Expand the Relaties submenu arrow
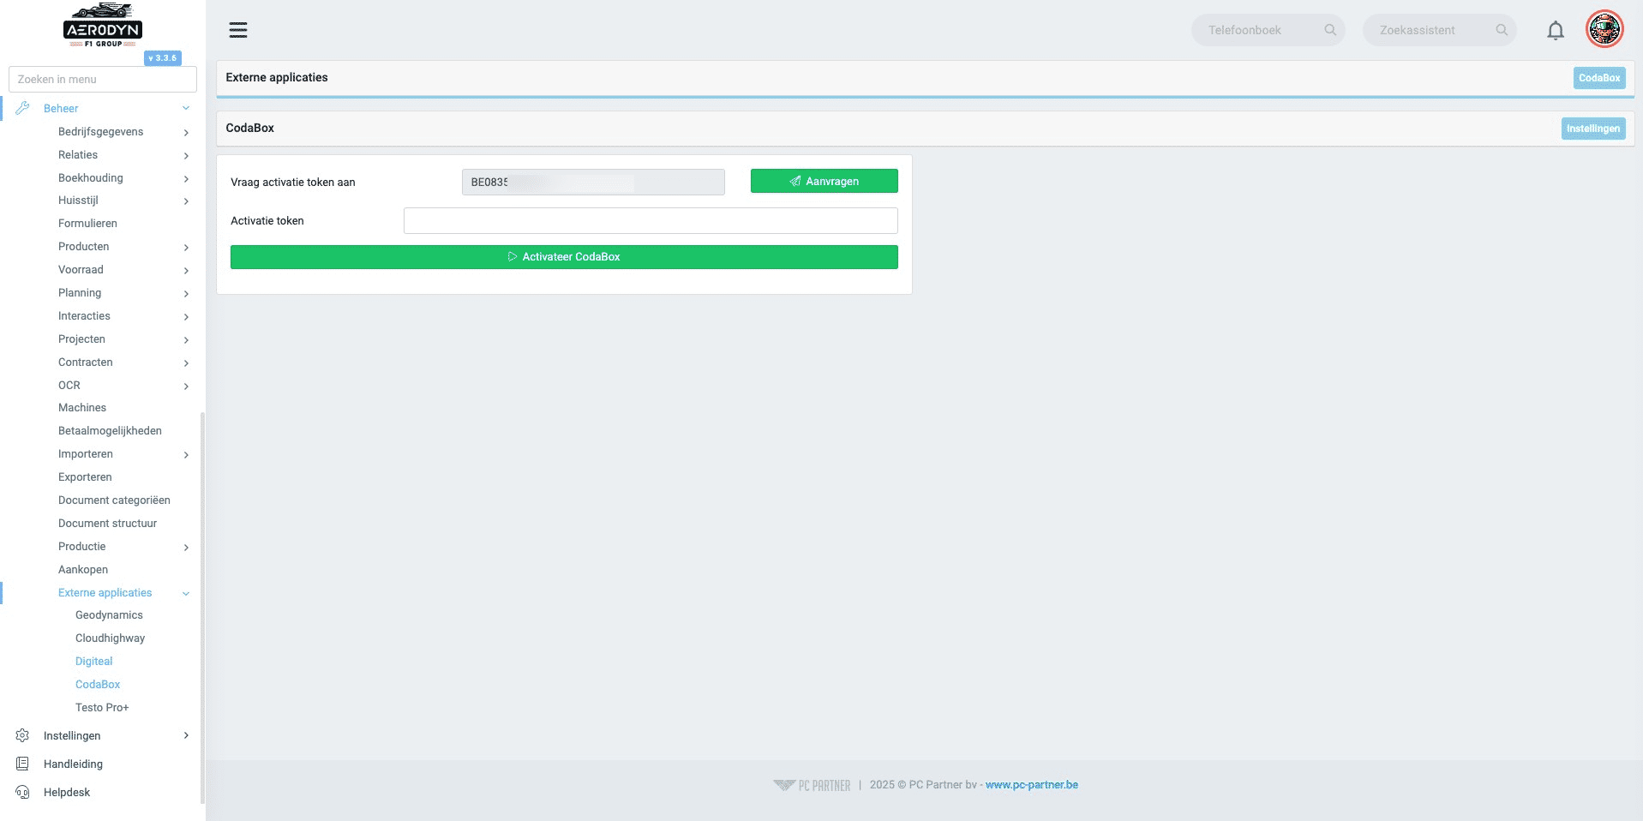 tap(186, 155)
